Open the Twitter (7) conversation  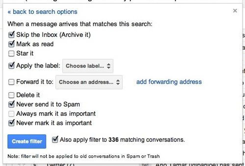(59, 164)
